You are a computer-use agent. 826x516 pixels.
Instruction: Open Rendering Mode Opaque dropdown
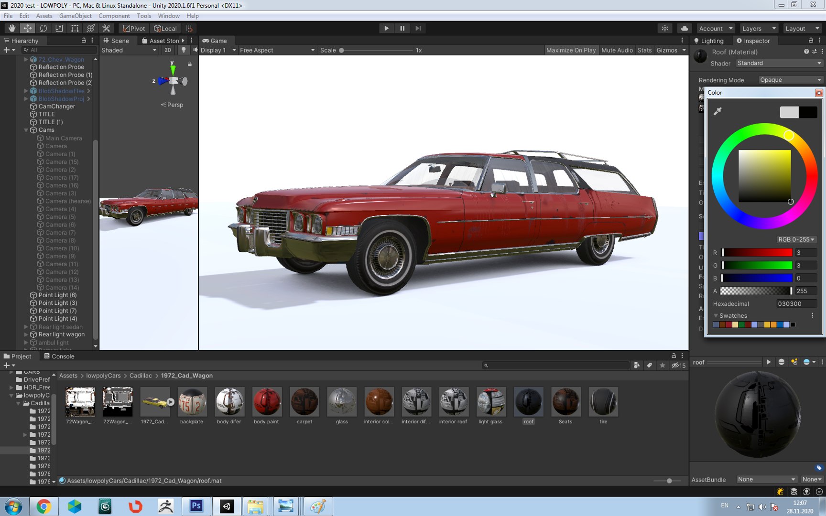[791, 80]
